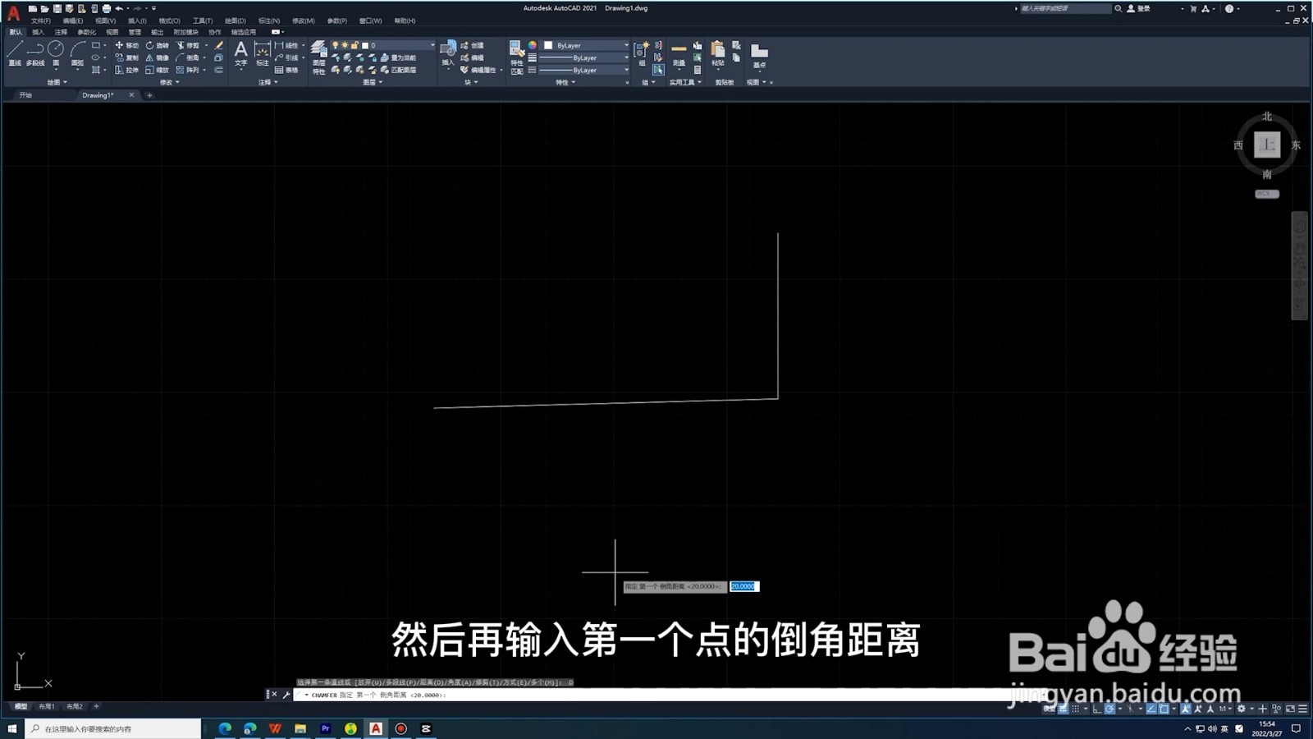
Task: Activate the Copy tool
Action: point(131,57)
